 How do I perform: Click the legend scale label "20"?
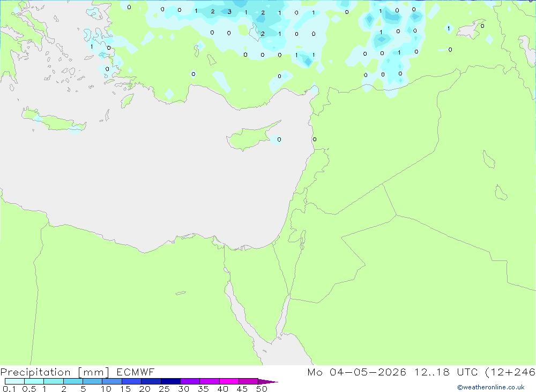145,389
